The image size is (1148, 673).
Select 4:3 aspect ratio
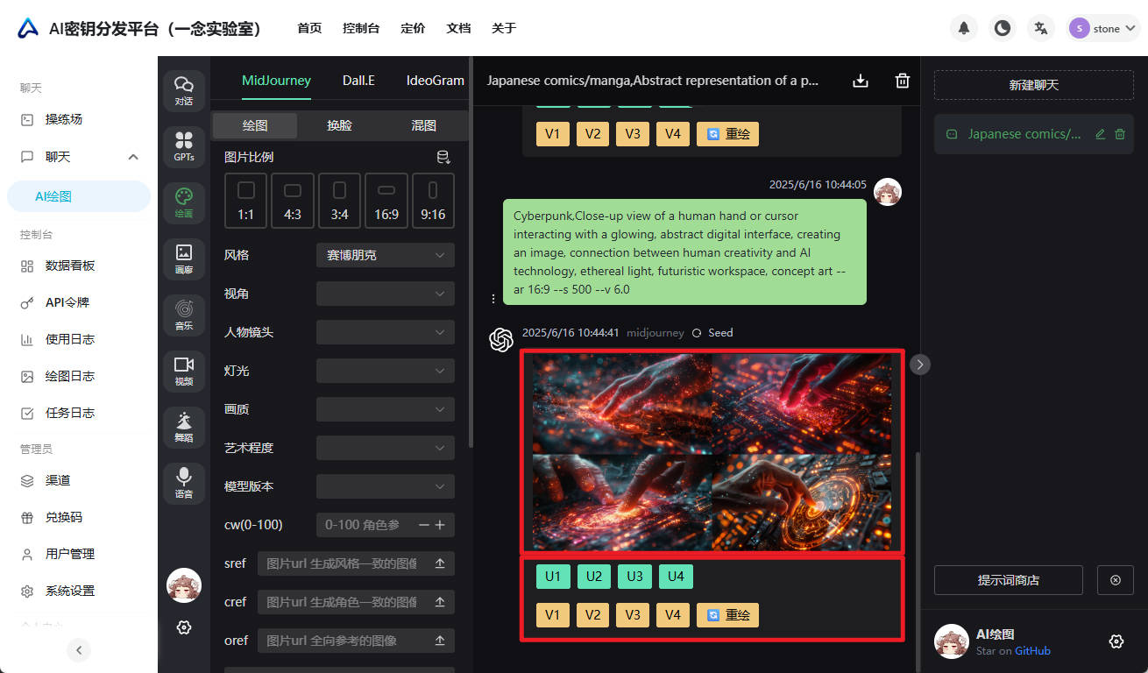tap(293, 201)
